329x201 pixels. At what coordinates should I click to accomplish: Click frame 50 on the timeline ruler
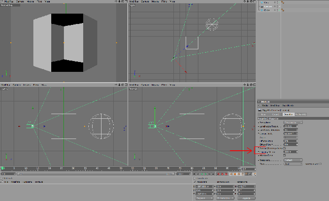[x=121, y=168]
